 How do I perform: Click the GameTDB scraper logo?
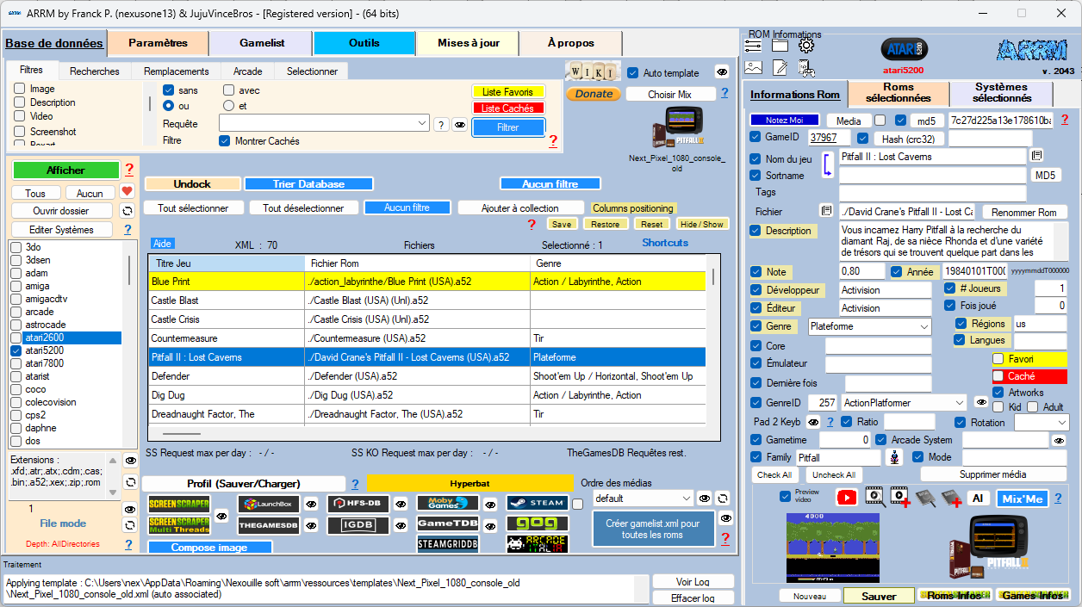click(x=448, y=523)
